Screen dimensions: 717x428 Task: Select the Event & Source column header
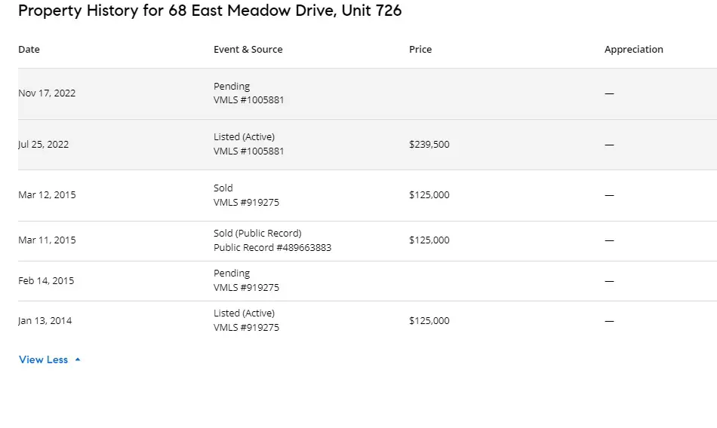pos(248,49)
